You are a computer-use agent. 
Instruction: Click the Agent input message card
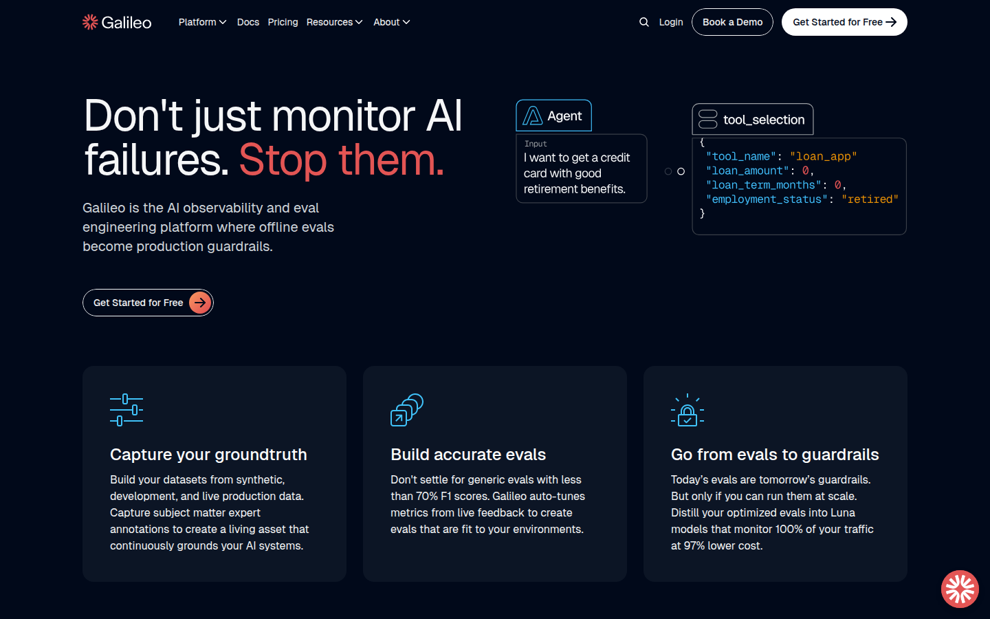click(x=581, y=169)
